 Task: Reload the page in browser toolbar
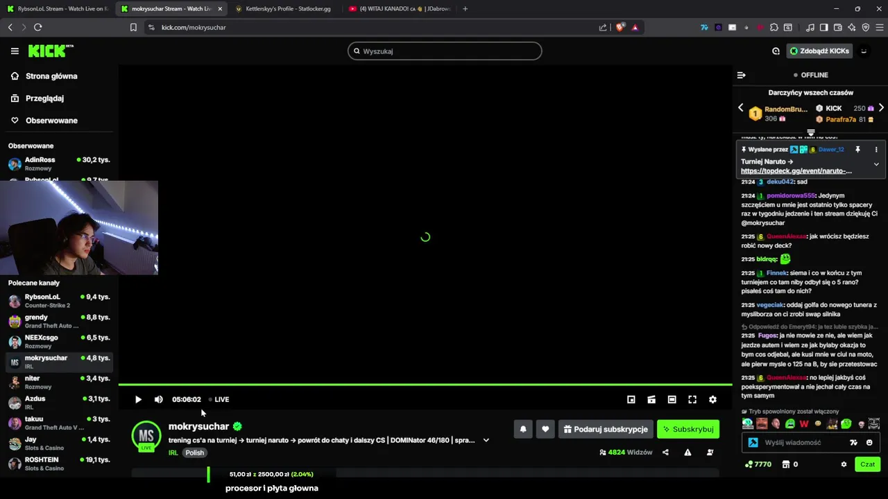37,27
